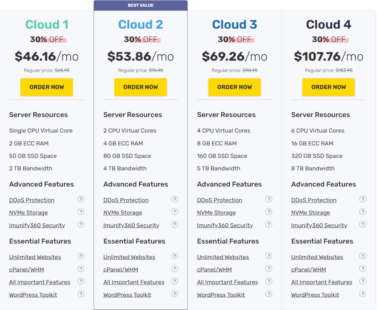Click help icon beside Cloud 1 WordPress Toolkit
378x310 pixels.
[x=81, y=294]
